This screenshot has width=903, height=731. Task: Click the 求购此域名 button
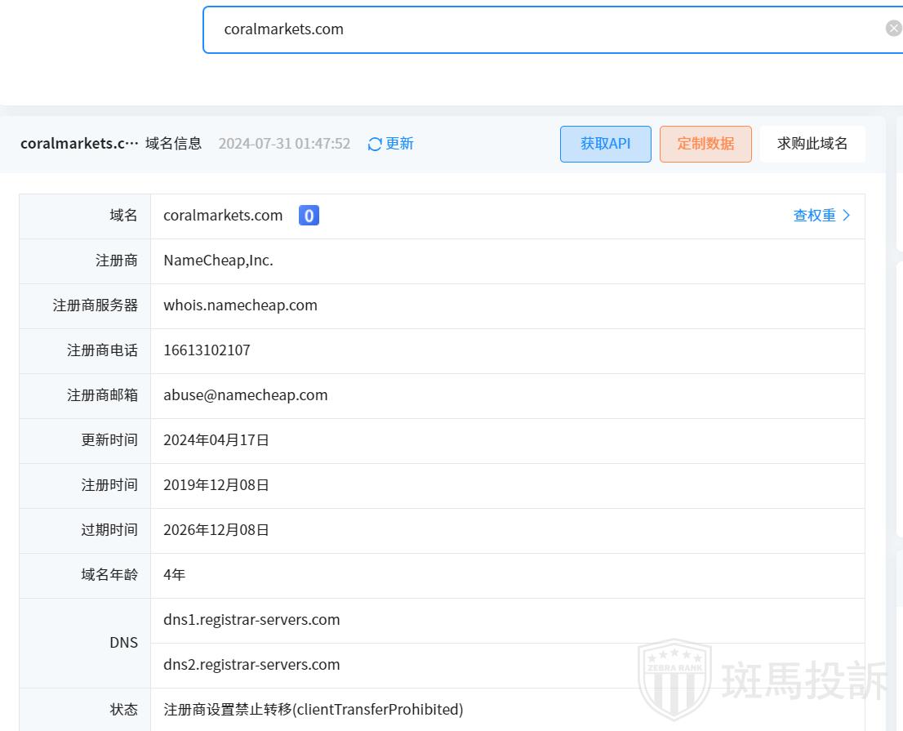pos(812,144)
